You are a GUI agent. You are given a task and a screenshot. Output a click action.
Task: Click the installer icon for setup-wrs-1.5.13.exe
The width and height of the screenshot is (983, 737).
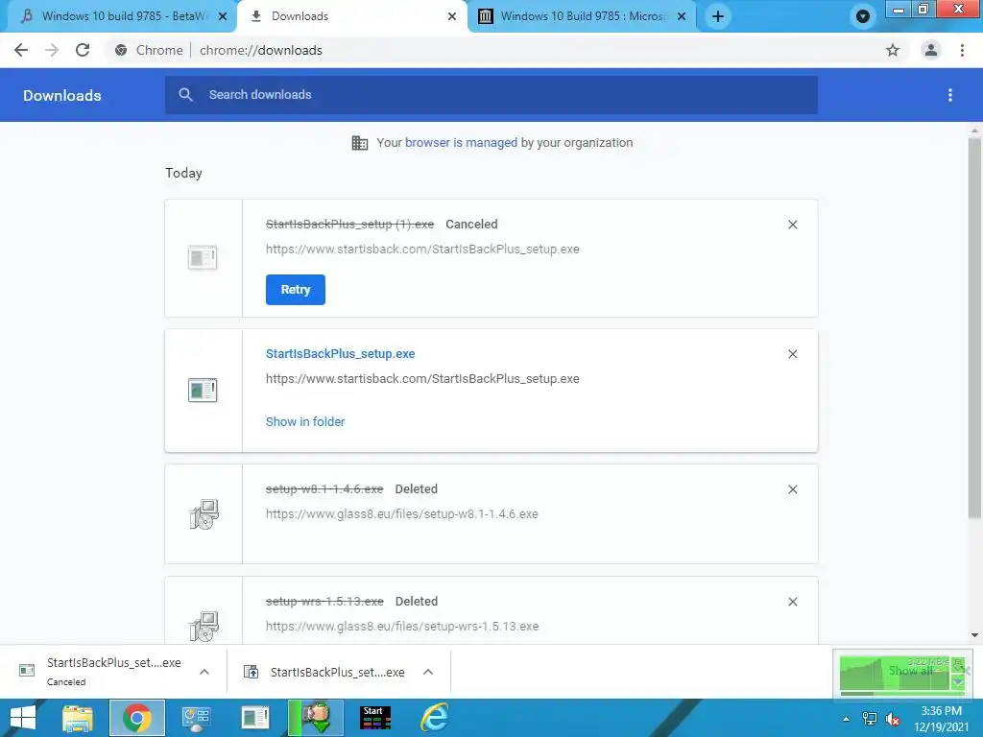click(204, 626)
